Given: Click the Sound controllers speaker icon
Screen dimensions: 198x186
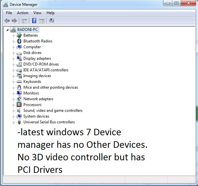Looking at the screenshot, I should click(x=19, y=111).
